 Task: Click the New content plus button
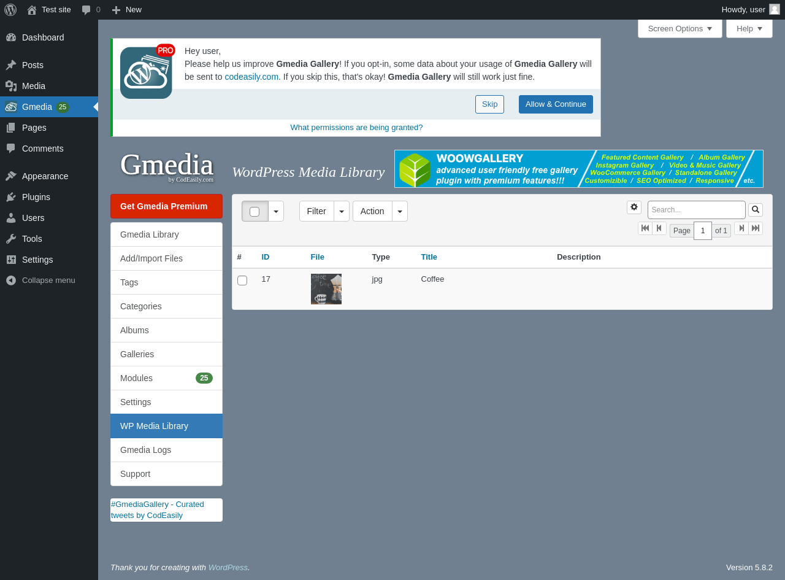[x=126, y=10]
